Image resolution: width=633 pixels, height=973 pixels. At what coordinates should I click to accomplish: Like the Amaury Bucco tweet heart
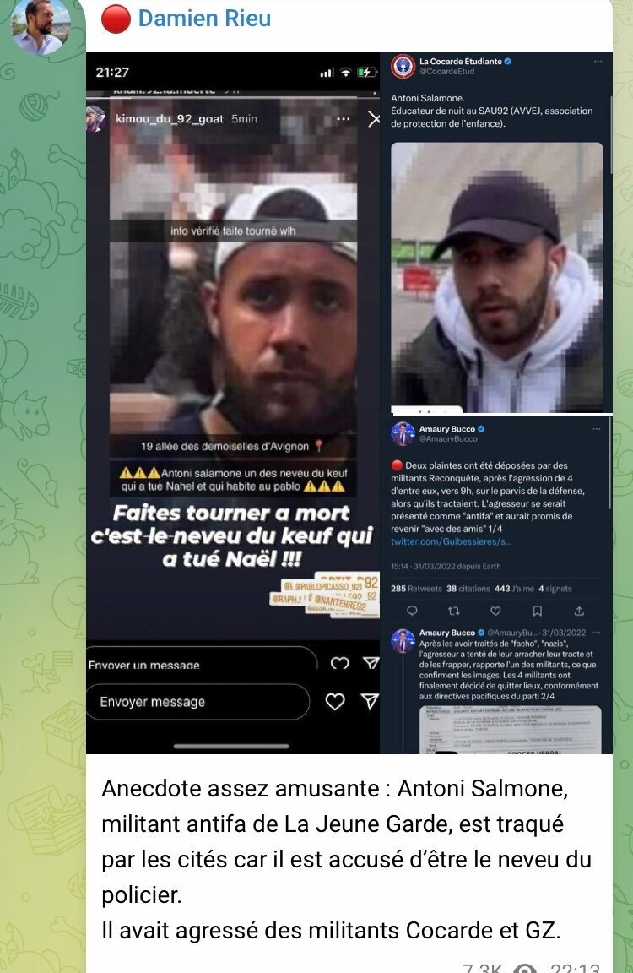coord(495,612)
